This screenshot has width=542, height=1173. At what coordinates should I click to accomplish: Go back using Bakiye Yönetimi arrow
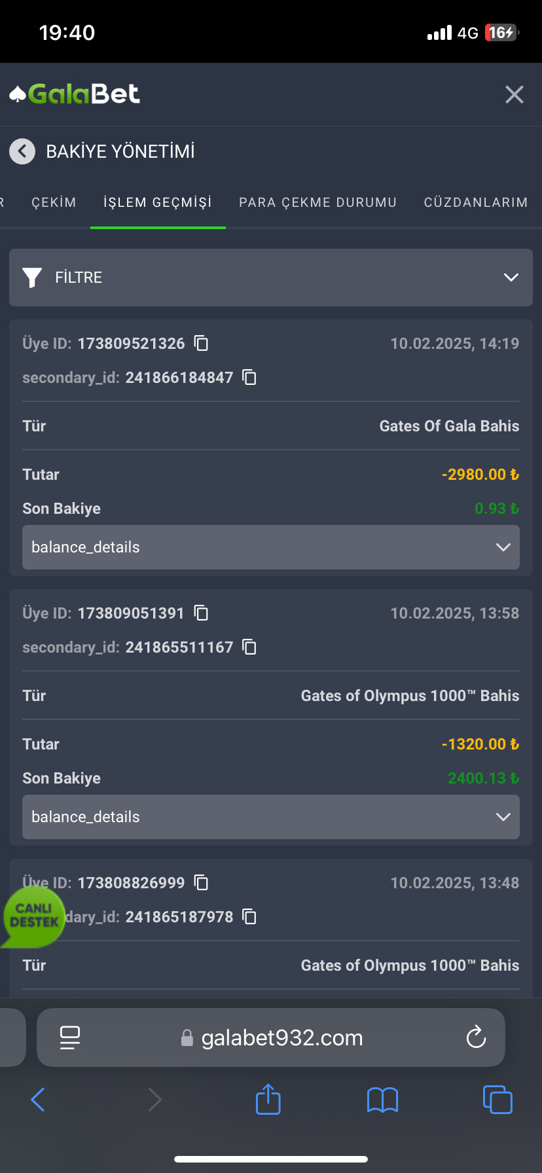[x=22, y=151]
